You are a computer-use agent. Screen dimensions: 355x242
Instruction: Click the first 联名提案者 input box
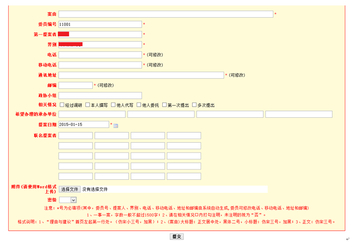point(75,136)
